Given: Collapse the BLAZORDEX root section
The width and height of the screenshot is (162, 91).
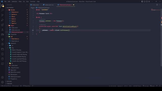Looking at the screenshot, I should [10, 8].
